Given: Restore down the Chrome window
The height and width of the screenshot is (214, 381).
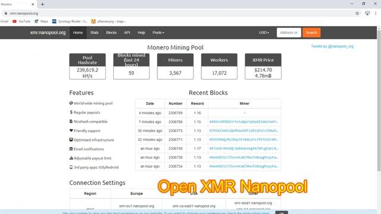Looking at the screenshot, I should [364, 4].
